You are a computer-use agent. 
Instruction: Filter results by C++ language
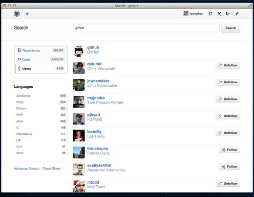[x=41, y=146]
